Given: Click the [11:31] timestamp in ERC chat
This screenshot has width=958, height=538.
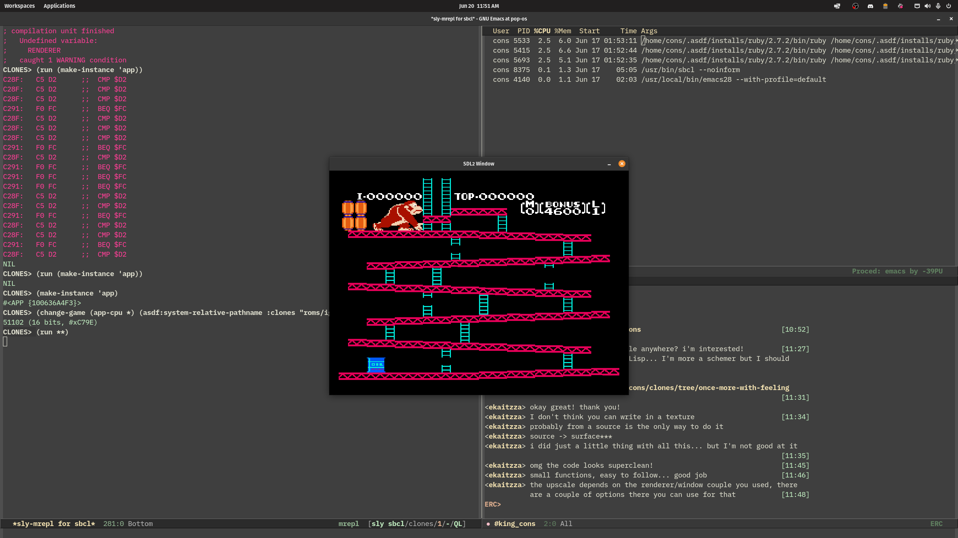Looking at the screenshot, I should [x=795, y=398].
